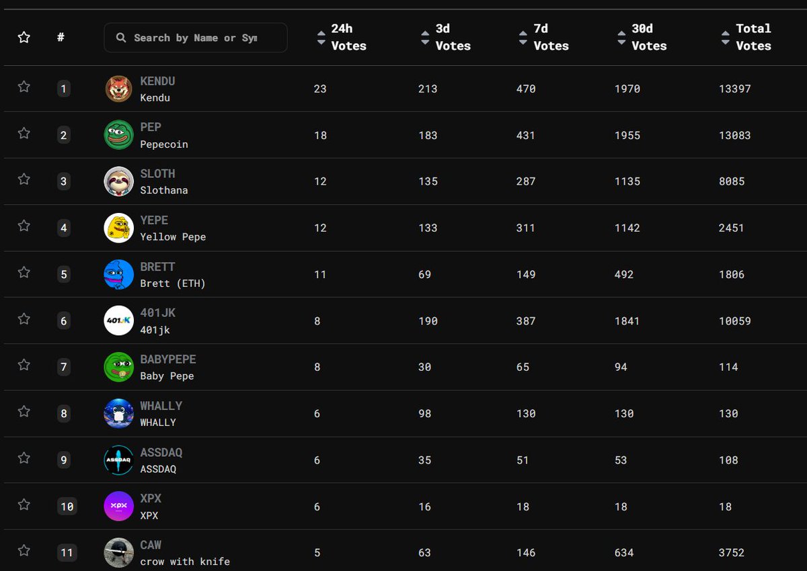Click WHALLY 3d votes 98
Screen dimensions: 807x571
424,413
